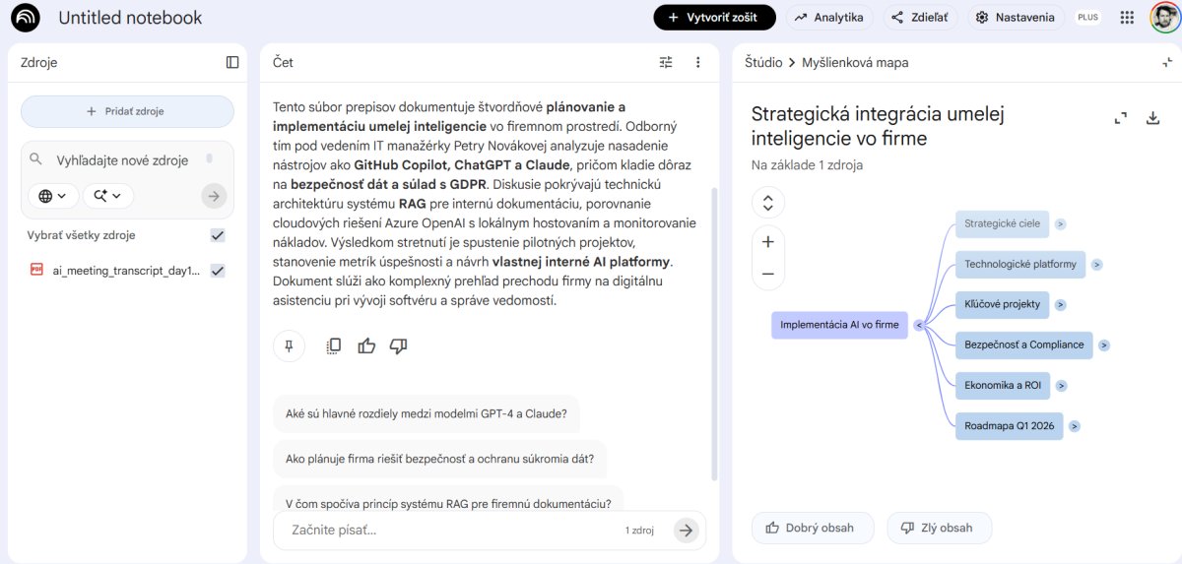Image resolution: width=1182 pixels, height=564 pixels.
Task: Expand the Strategické ciele node
Action: point(1060,223)
